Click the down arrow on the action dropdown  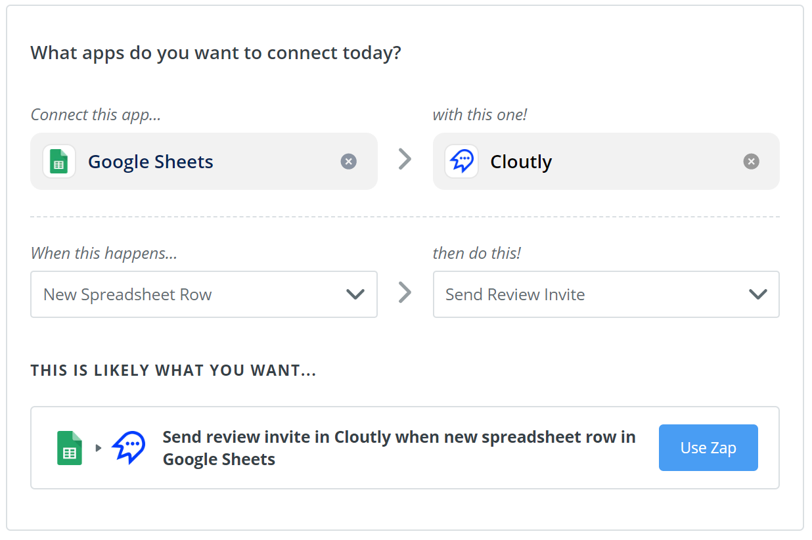[757, 294]
